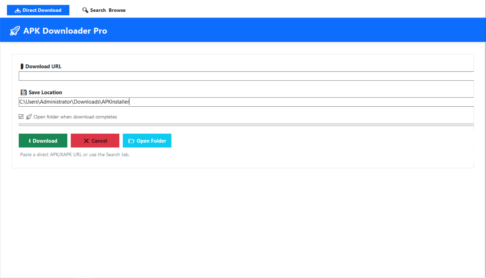Click the X icon inside the Cancel button
486x278 pixels.
[x=86, y=140]
